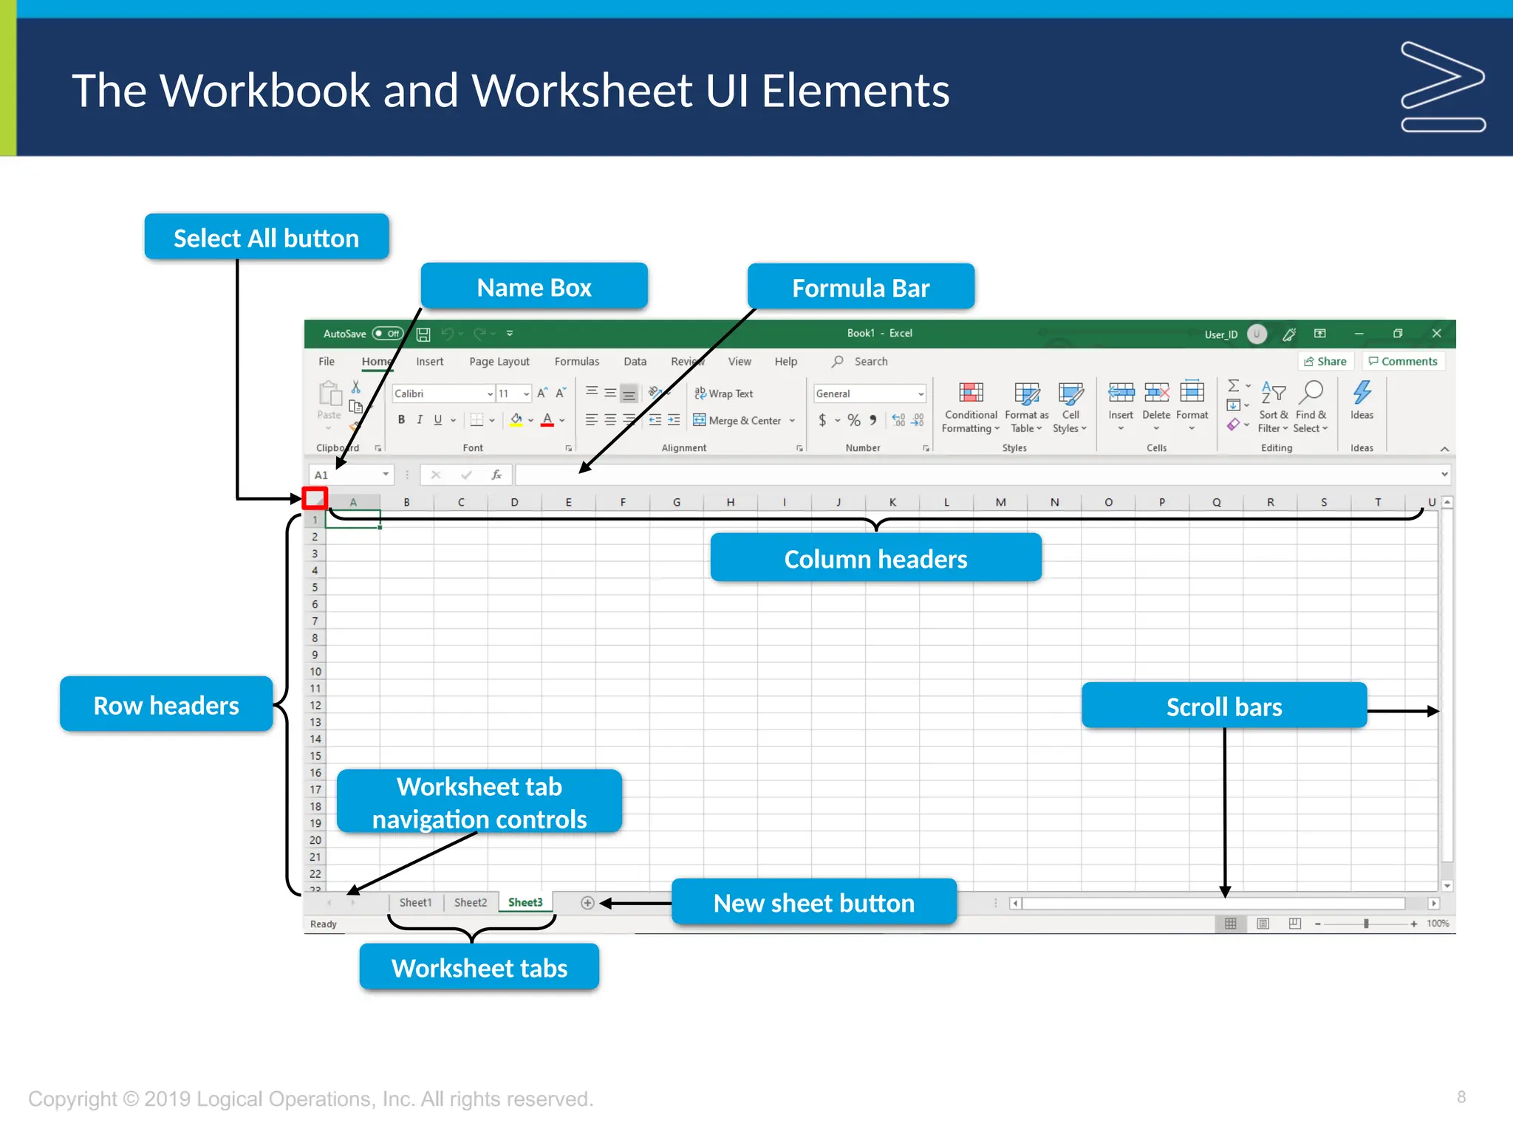Click the zoom slider handle
The width and height of the screenshot is (1513, 1134).
point(1366,924)
